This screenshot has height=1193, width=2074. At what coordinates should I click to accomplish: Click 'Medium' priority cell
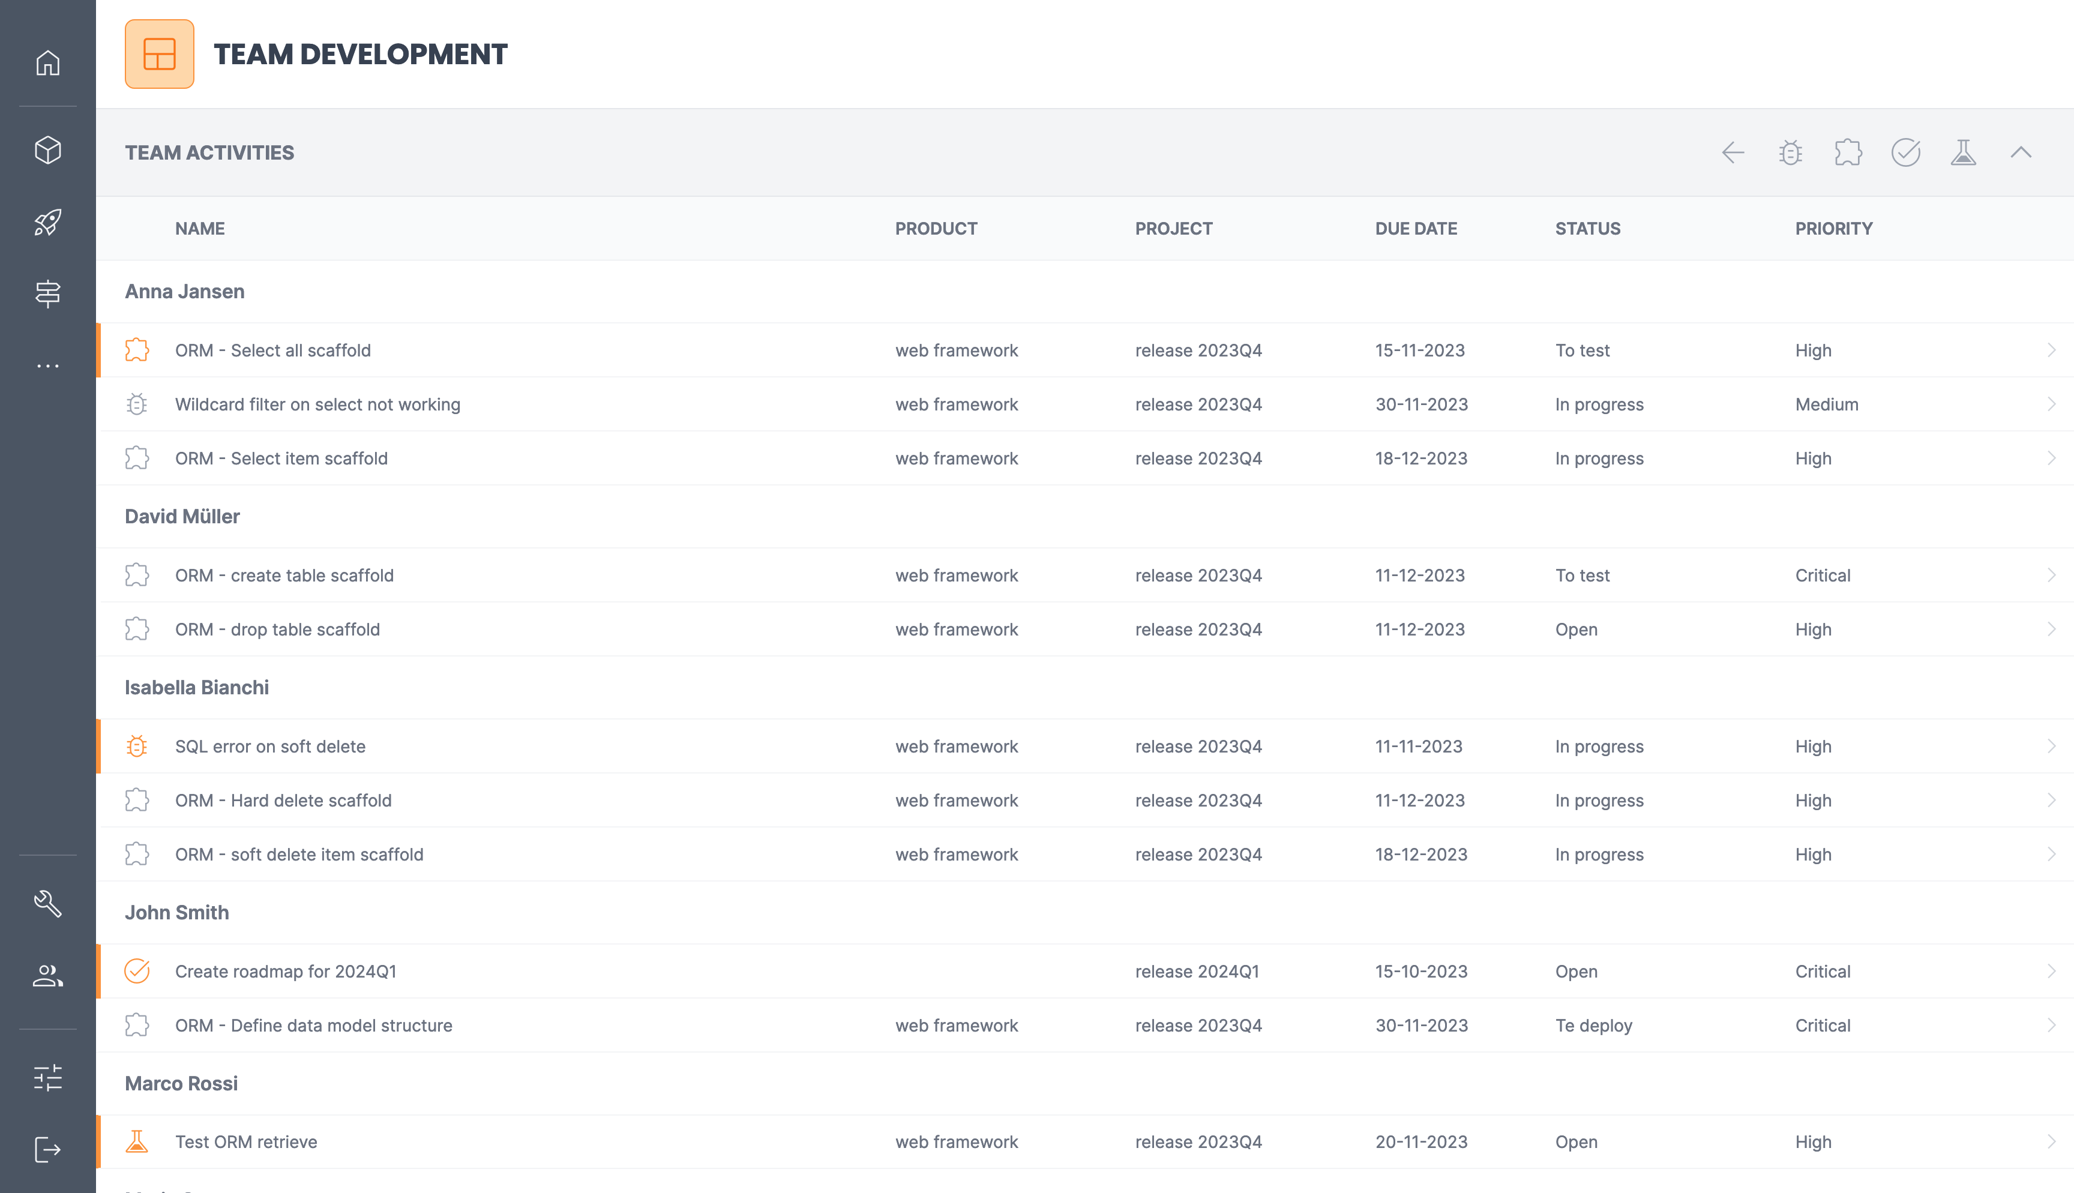click(1827, 404)
